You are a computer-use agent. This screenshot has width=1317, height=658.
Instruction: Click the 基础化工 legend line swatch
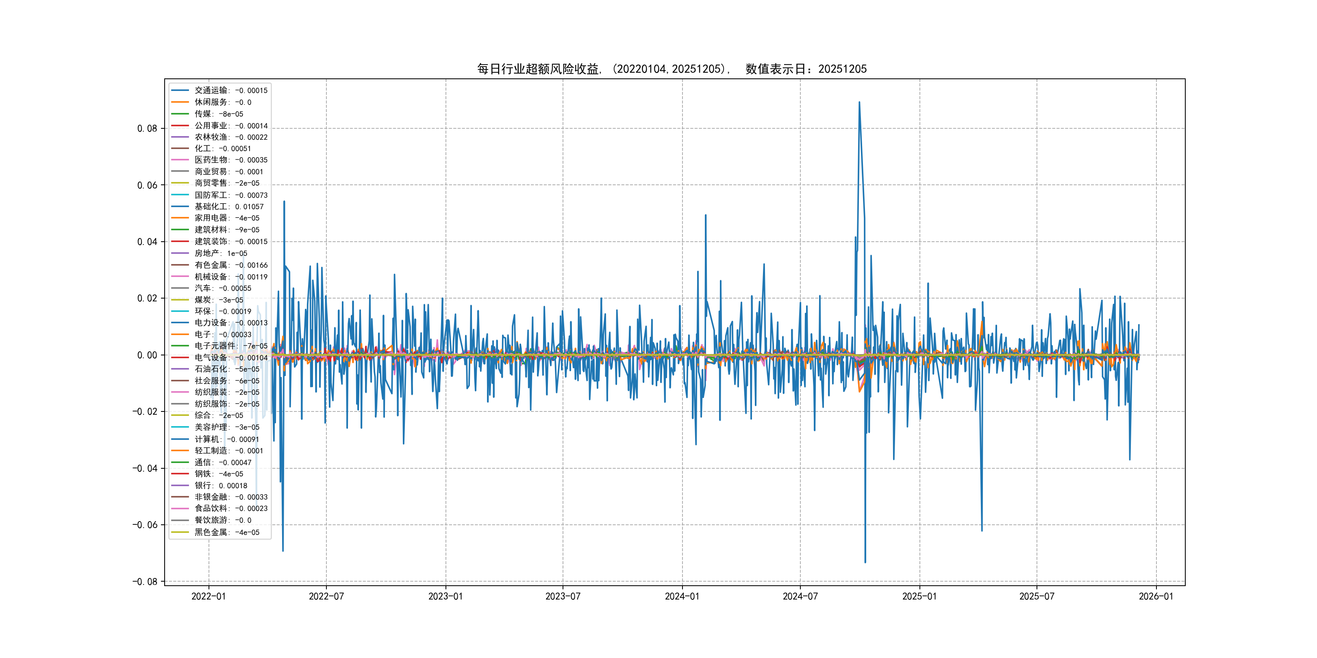(x=180, y=206)
